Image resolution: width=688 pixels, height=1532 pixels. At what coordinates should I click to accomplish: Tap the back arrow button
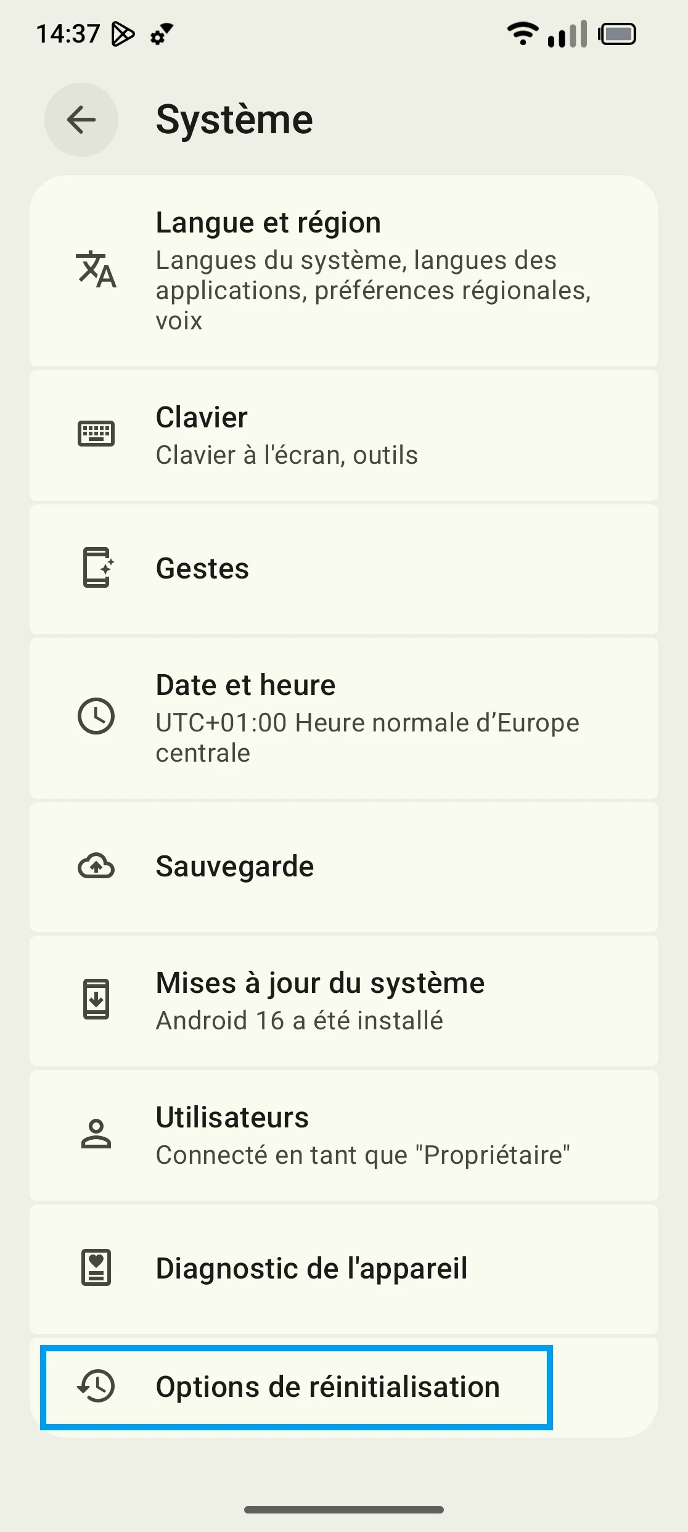point(81,120)
